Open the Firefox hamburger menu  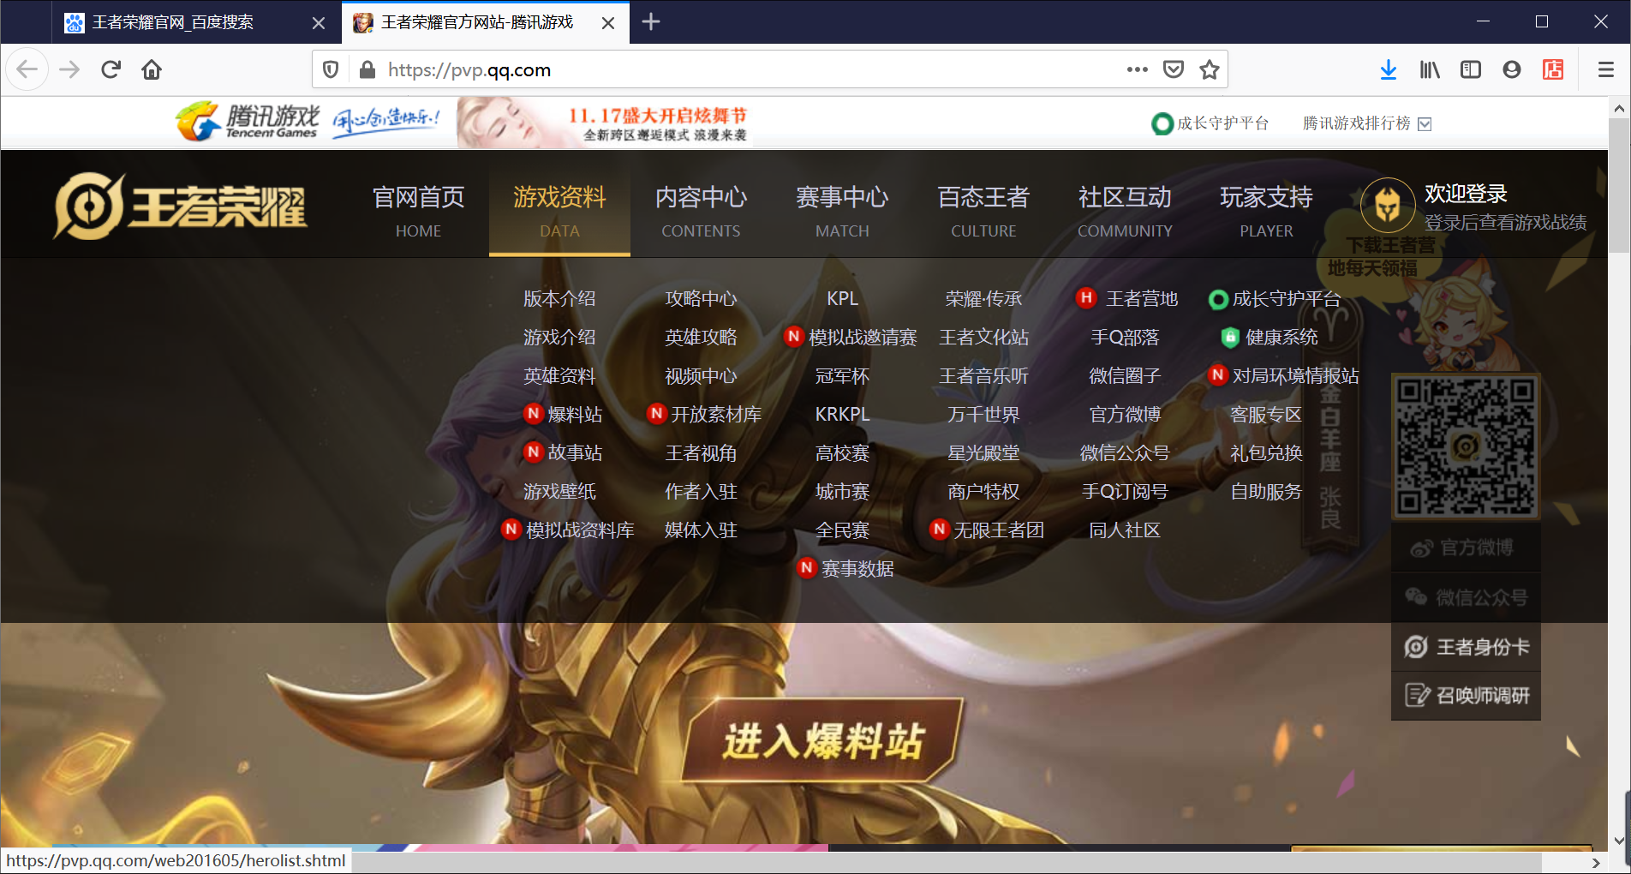[1606, 69]
